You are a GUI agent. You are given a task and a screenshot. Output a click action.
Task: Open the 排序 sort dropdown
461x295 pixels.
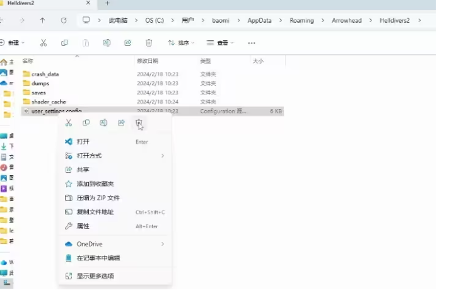pos(181,43)
